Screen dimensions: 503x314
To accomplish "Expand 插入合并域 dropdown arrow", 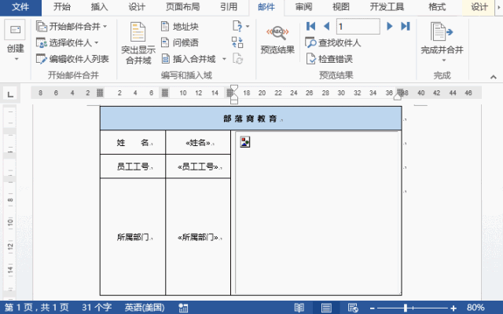I will (x=224, y=59).
